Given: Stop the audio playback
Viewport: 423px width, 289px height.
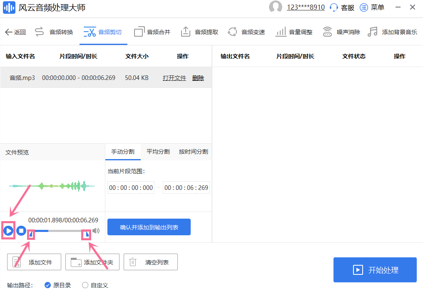Looking at the screenshot, I should [x=21, y=230].
